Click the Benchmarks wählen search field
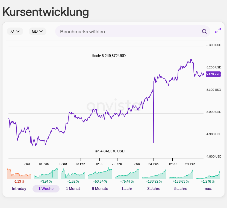The height and width of the screenshot is (208, 227). [x=128, y=32]
